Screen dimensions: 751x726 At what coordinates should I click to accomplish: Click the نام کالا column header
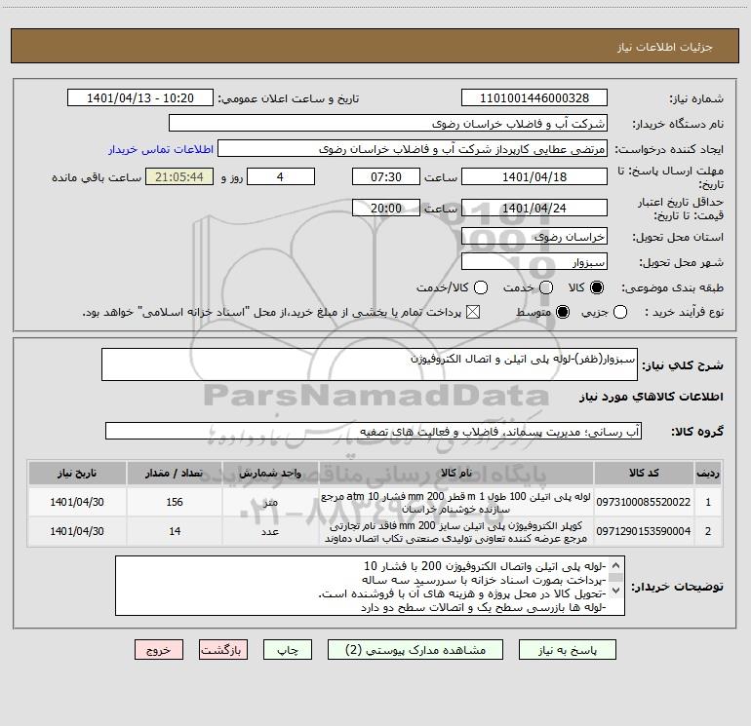click(x=456, y=473)
